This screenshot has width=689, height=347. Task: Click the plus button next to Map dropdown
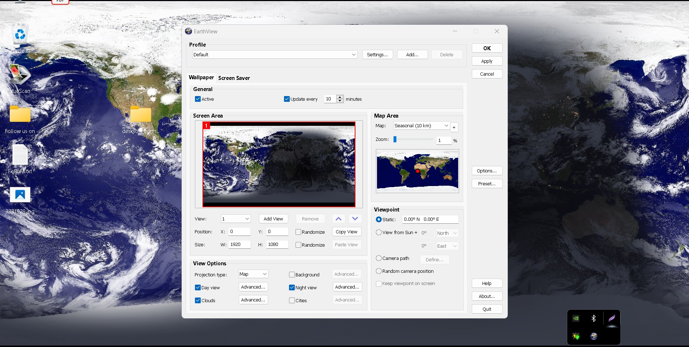point(454,127)
